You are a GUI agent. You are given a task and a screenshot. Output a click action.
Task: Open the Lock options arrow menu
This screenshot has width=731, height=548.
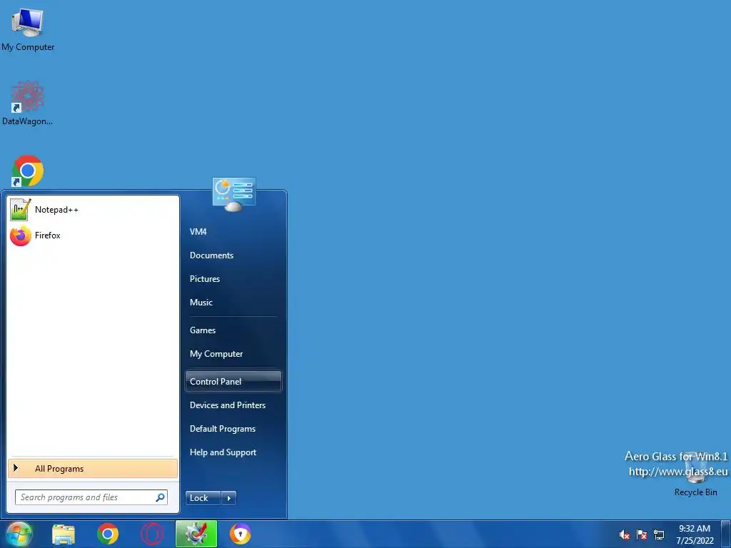tap(228, 498)
